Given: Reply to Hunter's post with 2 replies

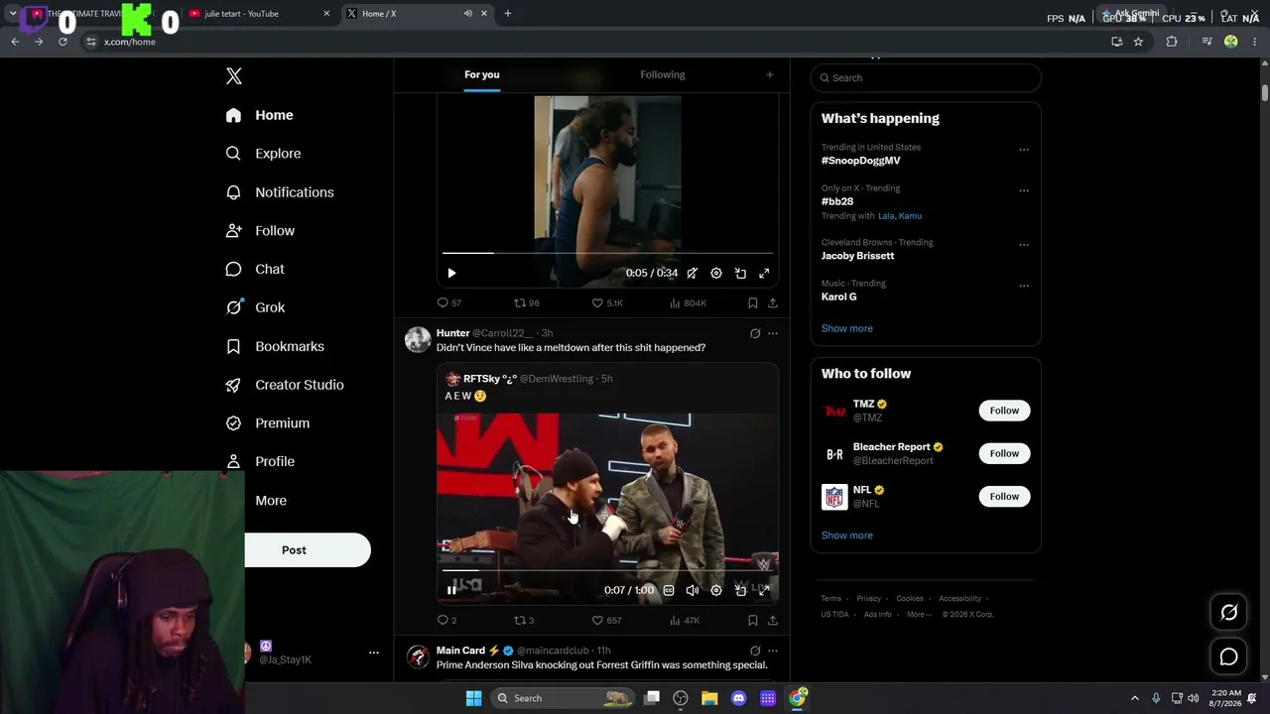Looking at the screenshot, I should coord(444,620).
